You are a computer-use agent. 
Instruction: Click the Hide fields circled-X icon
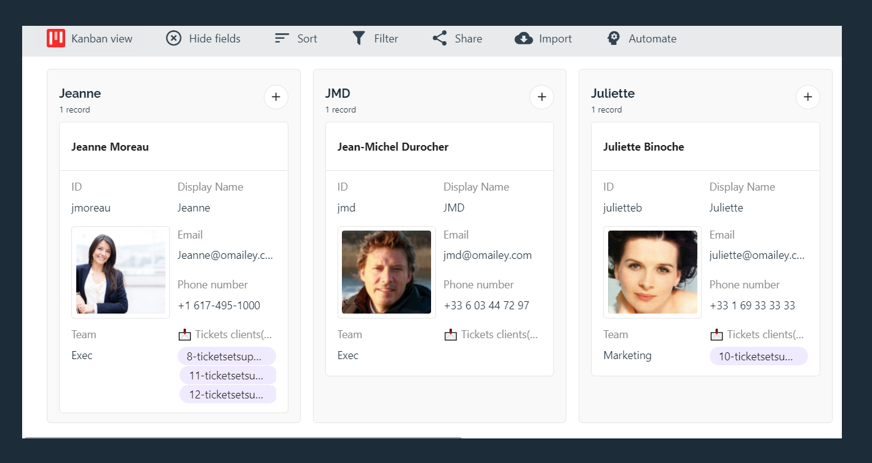174,38
